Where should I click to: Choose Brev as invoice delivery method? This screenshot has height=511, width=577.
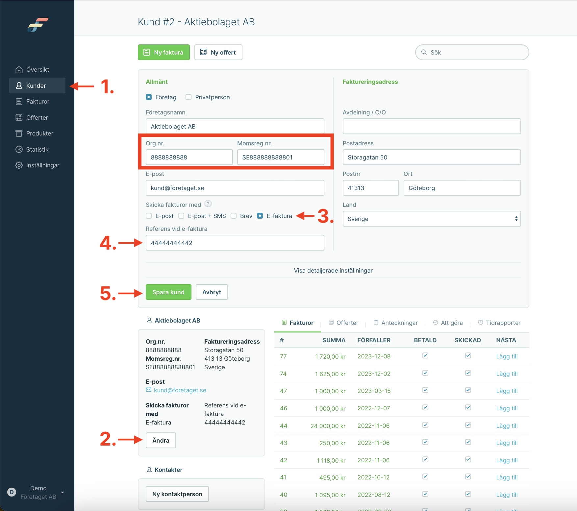(234, 216)
